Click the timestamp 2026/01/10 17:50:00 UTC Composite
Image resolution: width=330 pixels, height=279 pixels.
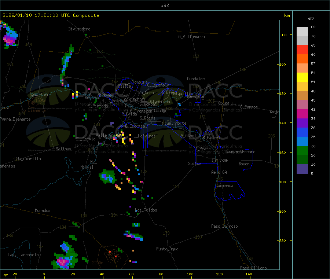pos(51,15)
